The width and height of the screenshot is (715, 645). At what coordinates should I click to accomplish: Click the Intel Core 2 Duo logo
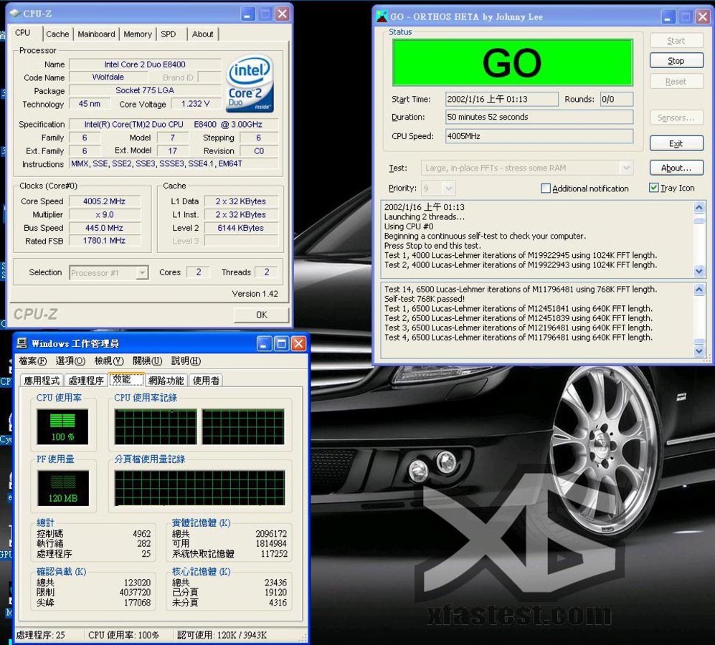(250, 84)
